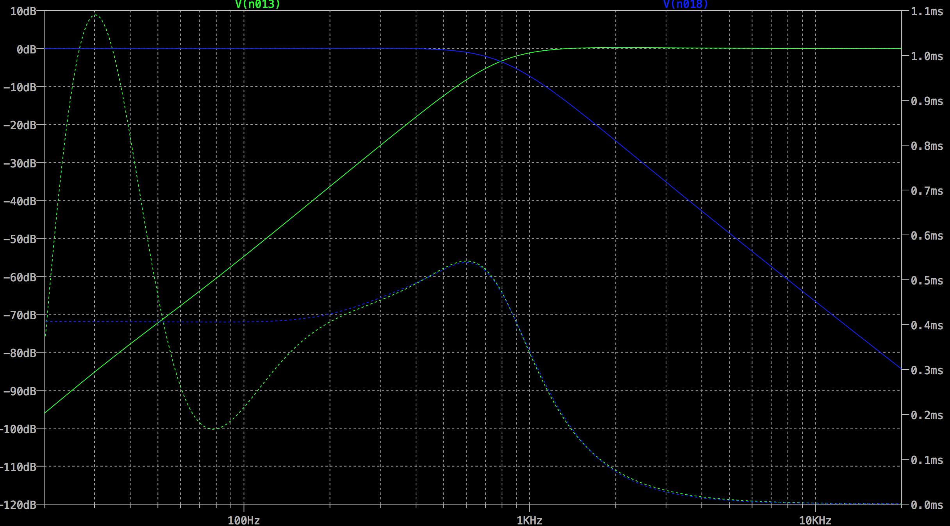Click the -60dB left axis label
The height and width of the screenshot is (526, 950).
point(20,277)
